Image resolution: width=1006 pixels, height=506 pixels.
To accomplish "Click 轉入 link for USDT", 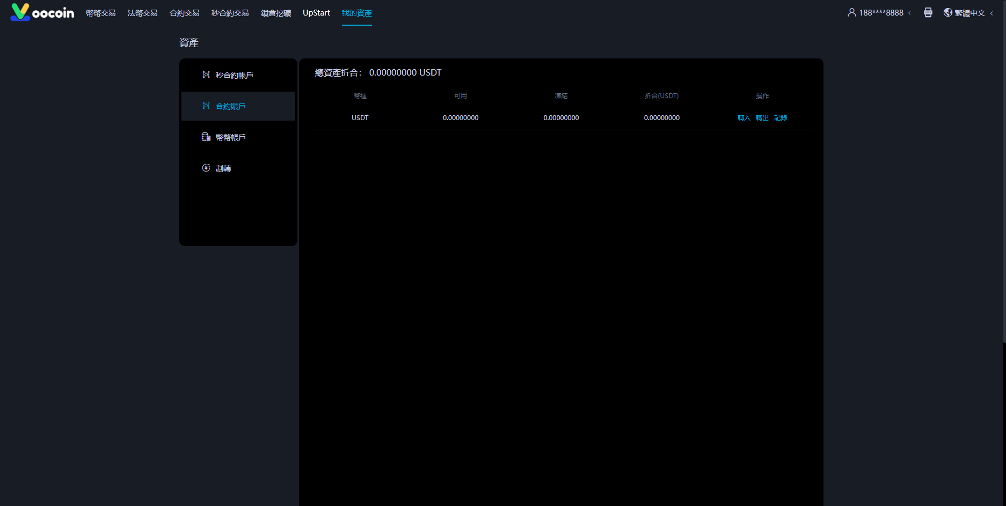I will (x=743, y=118).
